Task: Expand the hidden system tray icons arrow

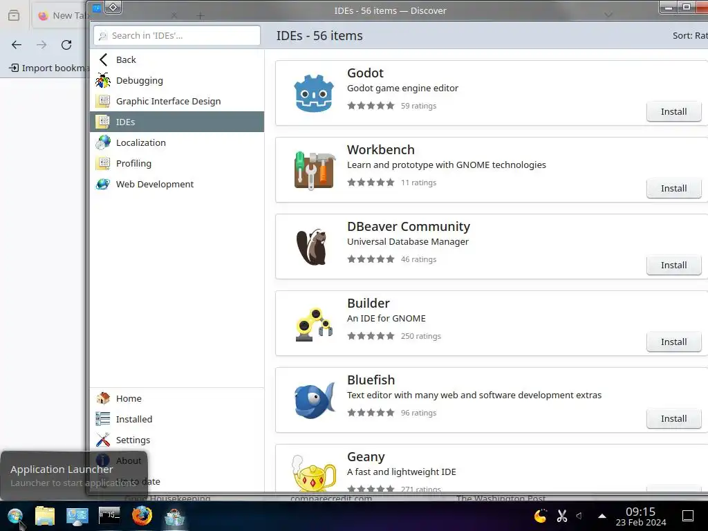Action: pos(602,516)
